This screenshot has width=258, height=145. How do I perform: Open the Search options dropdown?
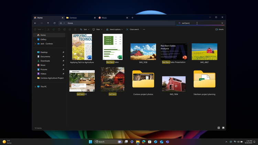point(115,30)
